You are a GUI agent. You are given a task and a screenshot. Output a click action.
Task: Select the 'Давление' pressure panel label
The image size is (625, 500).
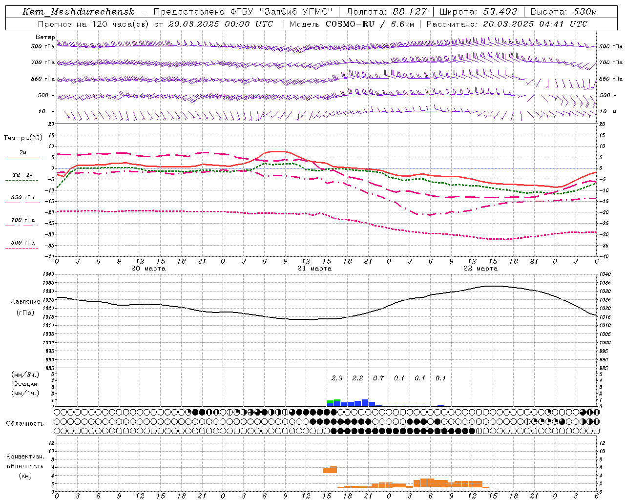(x=25, y=302)
